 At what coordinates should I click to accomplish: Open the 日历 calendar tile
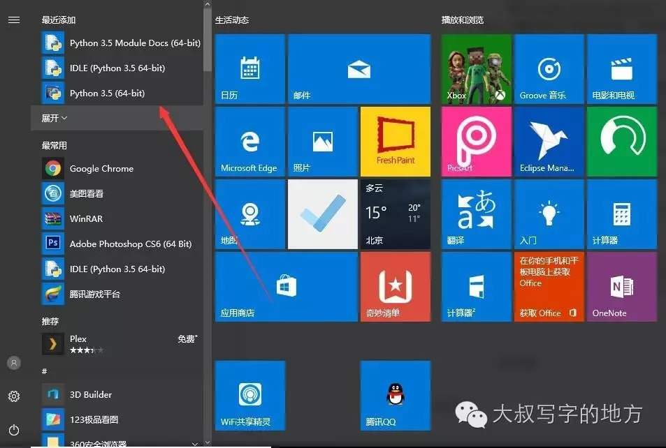point(249,69)
